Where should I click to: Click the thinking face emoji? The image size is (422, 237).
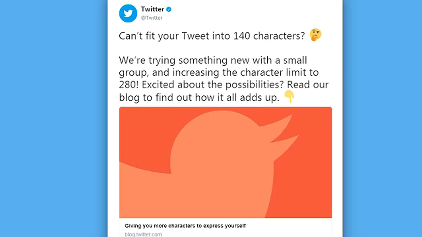pos(315,35)
